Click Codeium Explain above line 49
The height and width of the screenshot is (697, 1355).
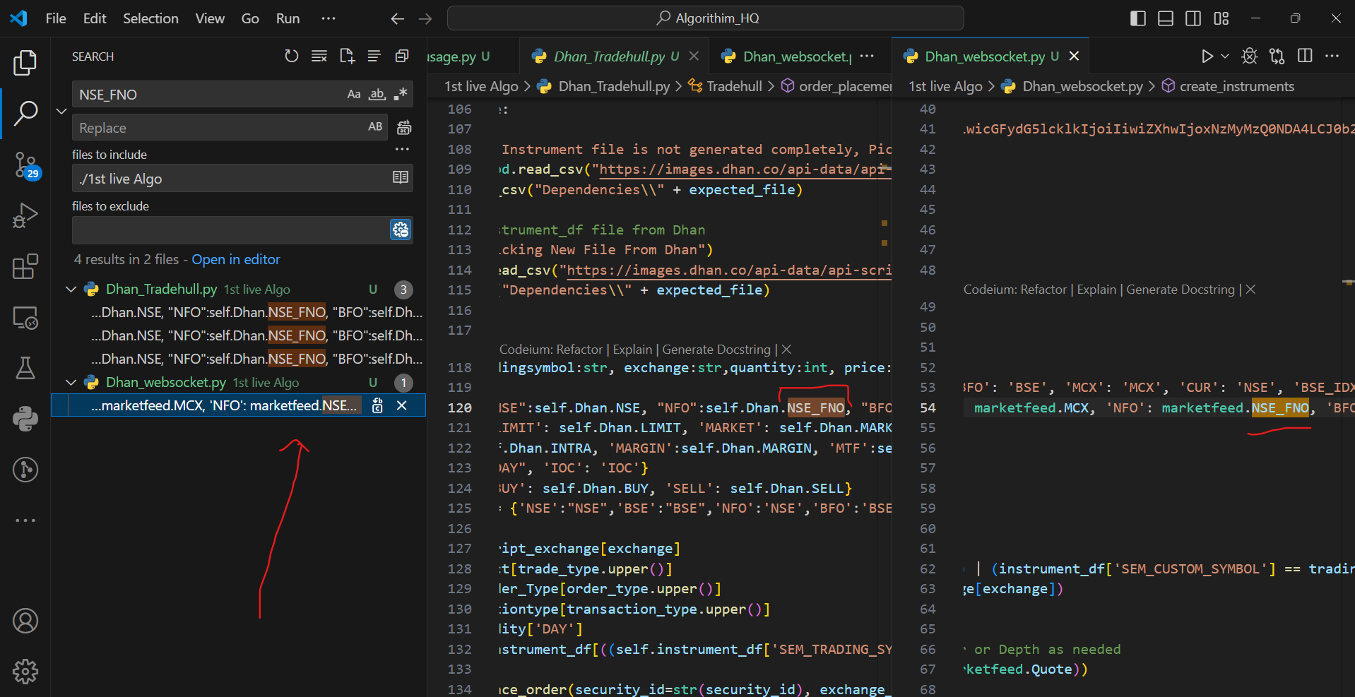point(1096,290)
